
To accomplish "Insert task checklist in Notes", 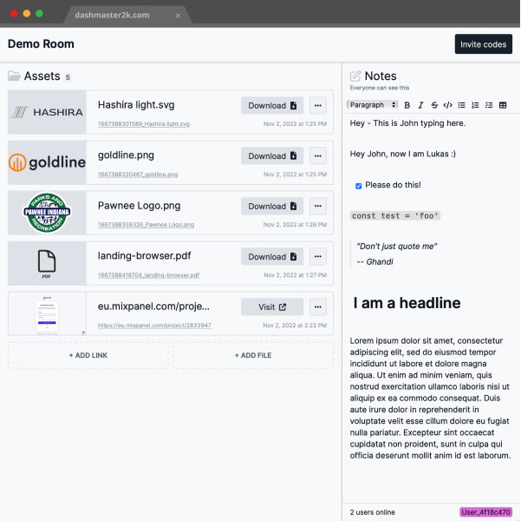I will point(489,105).
